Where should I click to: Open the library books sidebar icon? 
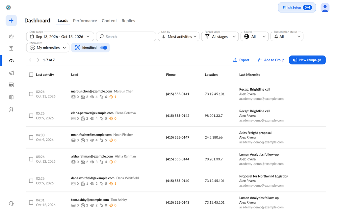coord(11,97)
